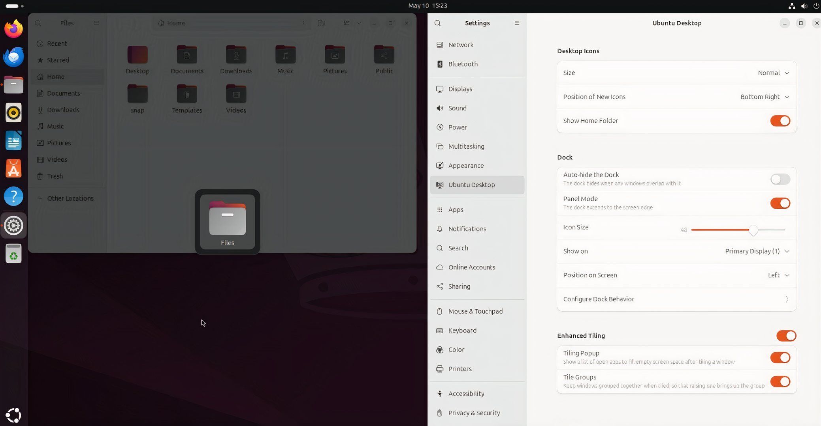
Task: Click the Ubuntu Show Apps logo
Action: (13, 415)
